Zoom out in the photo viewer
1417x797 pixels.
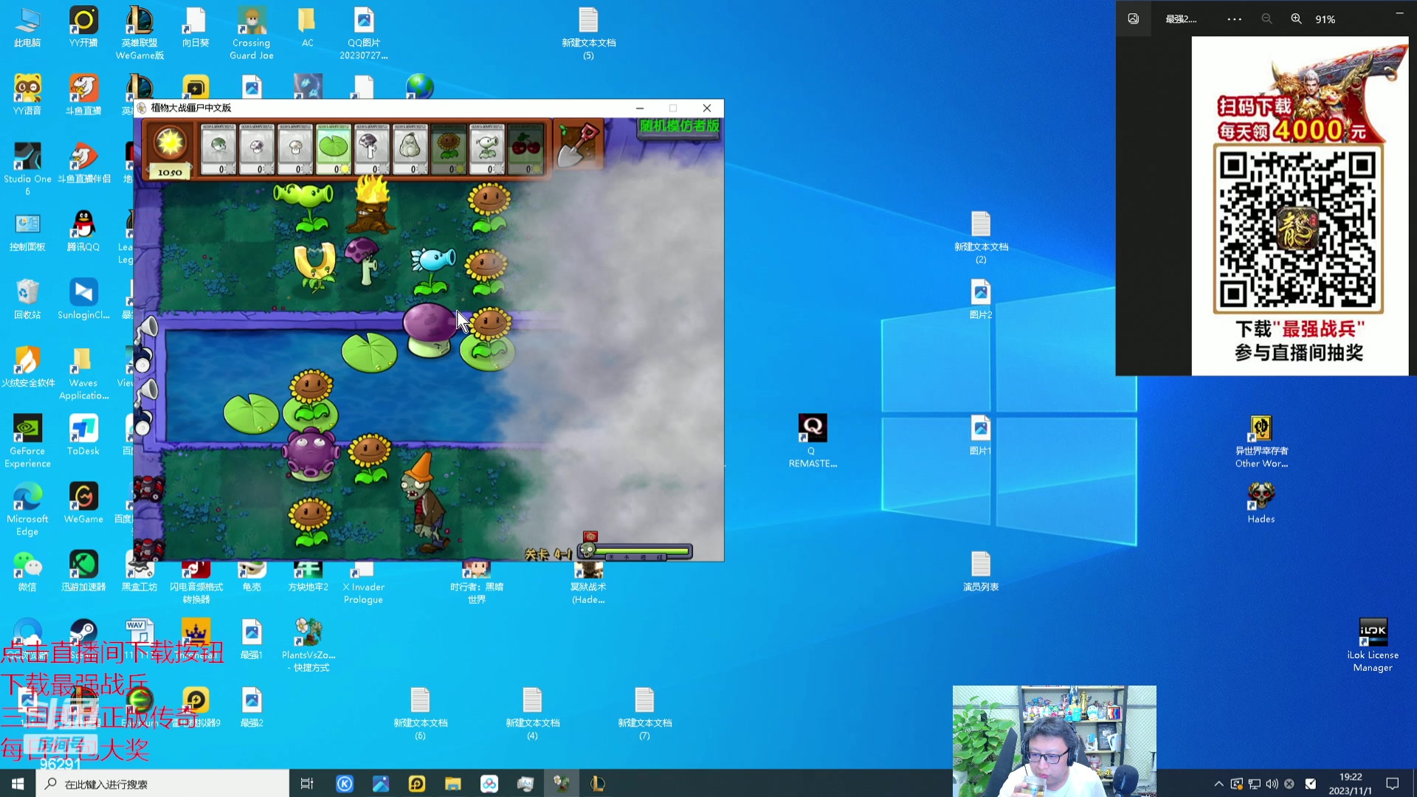coord(1266,19)
